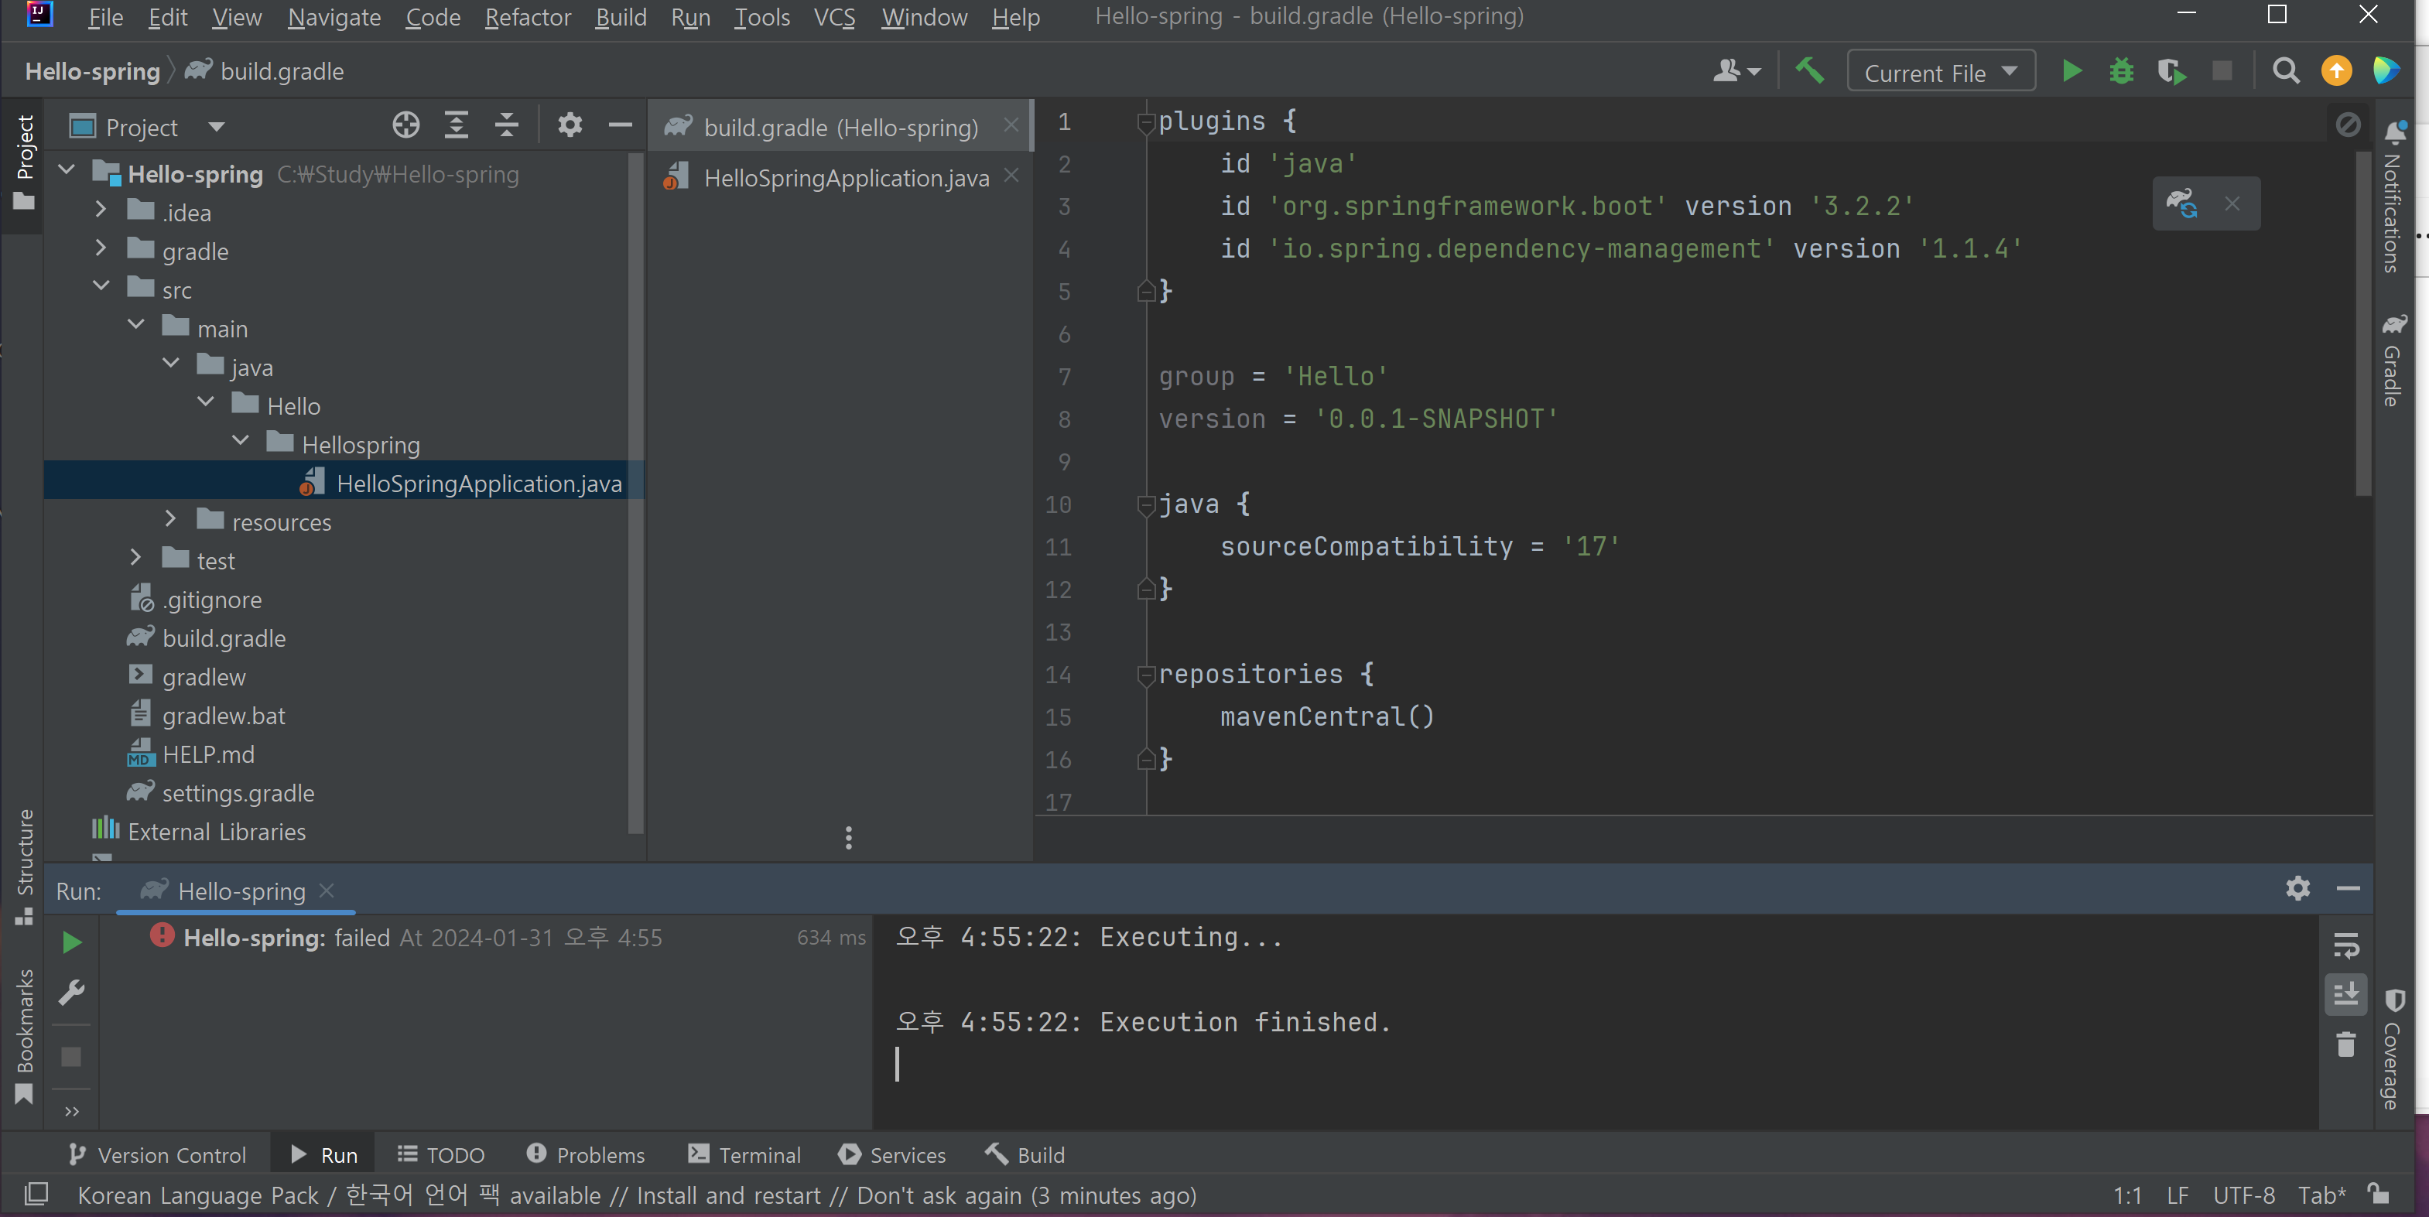The width and height of the screenshot is (2429, 1217).
Task: Dismiss the Gradle reload floating popup
Action: [2232, 203]
